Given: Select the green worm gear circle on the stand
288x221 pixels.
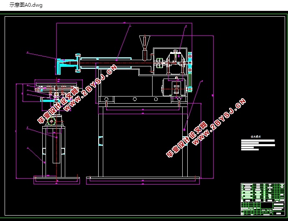Looking at the screenshot, I should 51,121.
